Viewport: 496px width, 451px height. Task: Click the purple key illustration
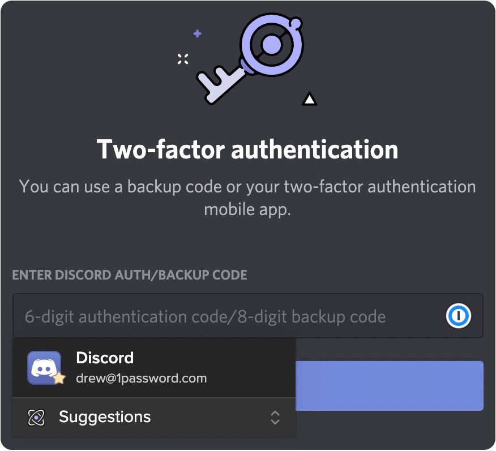tap(250, 59)
